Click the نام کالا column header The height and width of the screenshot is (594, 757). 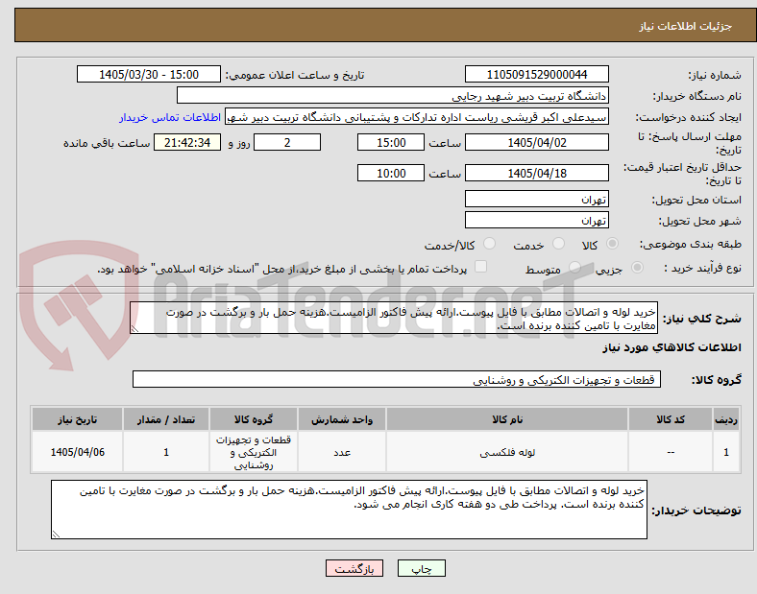click(x=507, y=419)
